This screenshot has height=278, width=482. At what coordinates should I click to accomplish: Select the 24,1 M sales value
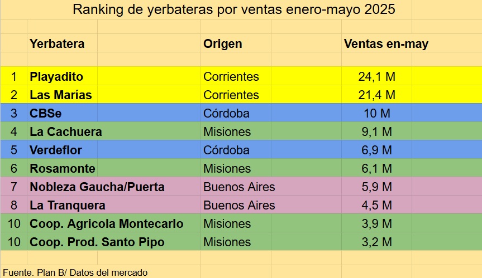coord(376,76)
